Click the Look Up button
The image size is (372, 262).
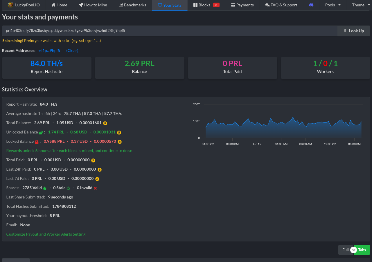pos(354,31)
